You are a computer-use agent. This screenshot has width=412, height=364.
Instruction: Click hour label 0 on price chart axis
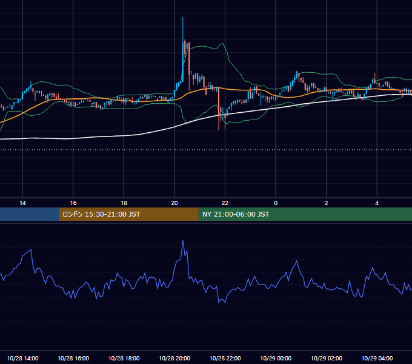pyautogui.click(x=276, y=203)
